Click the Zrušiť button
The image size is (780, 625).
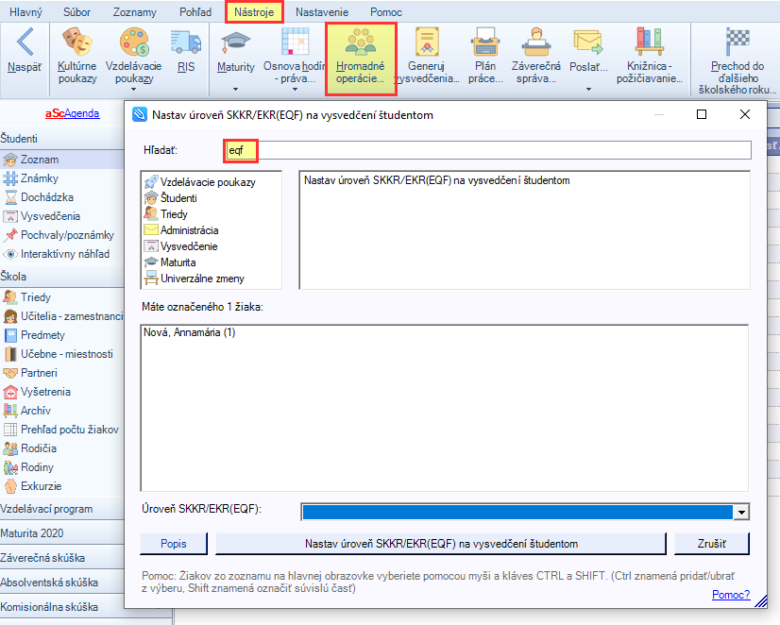711,544
